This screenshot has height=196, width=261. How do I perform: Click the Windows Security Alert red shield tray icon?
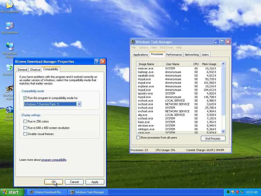(x=237, y=192)
